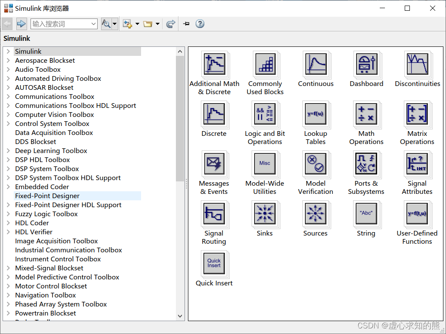Image resolution: width=446 pixels, height=334 pixels.
Task: Open the Dashboard block library
Action: click(x=366, y=64)
